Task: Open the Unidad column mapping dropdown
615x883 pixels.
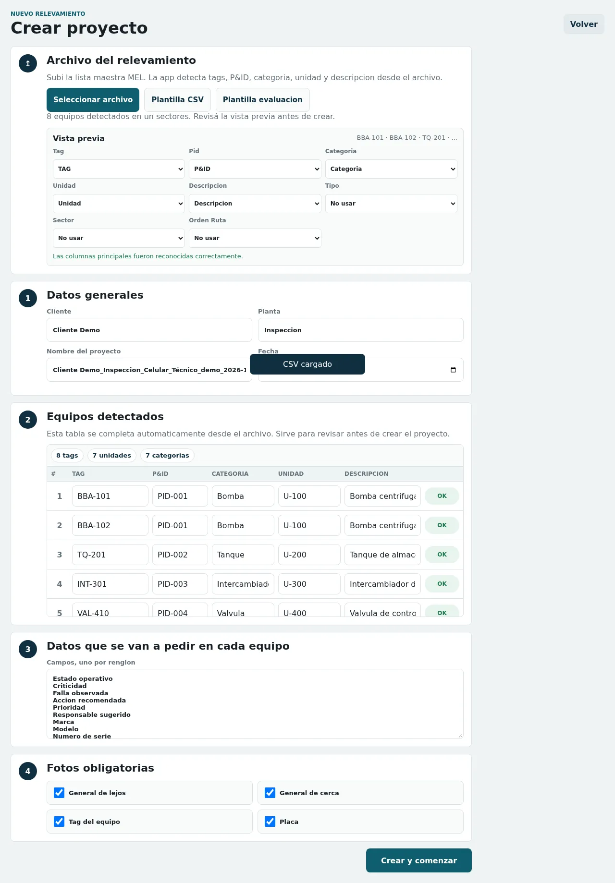Action: pos(119,204)
